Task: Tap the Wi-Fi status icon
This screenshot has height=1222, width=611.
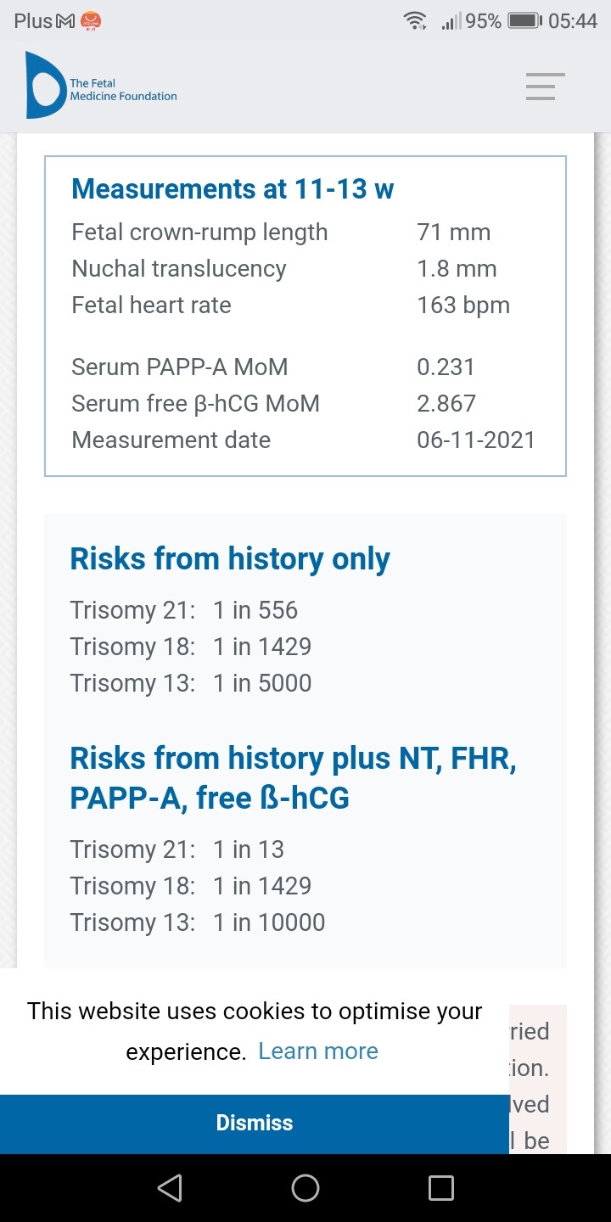Action: point(415,21)
